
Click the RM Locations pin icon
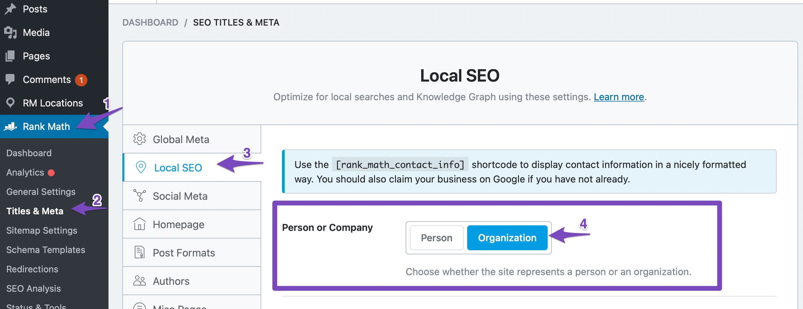[x=10, y=103]
